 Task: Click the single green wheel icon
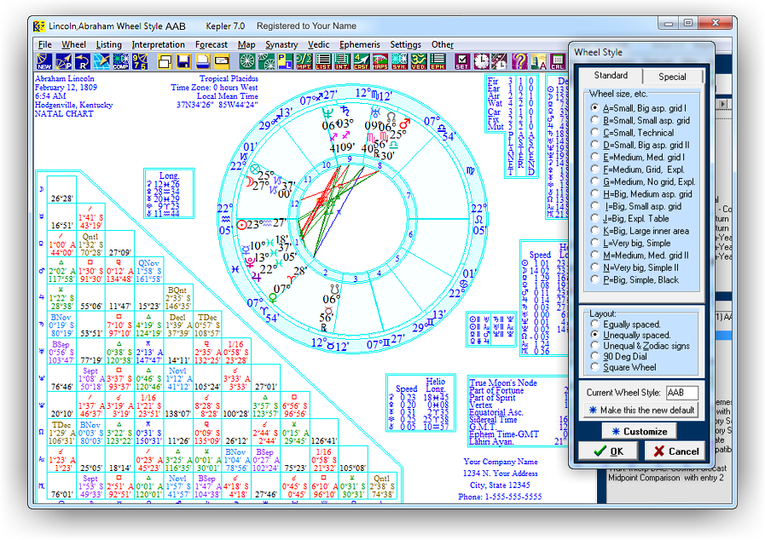(x=247, y=61)
